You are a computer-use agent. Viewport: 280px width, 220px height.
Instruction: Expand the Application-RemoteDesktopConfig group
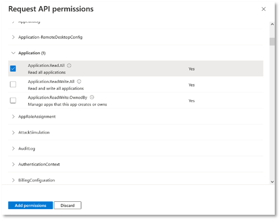point(13,37)
